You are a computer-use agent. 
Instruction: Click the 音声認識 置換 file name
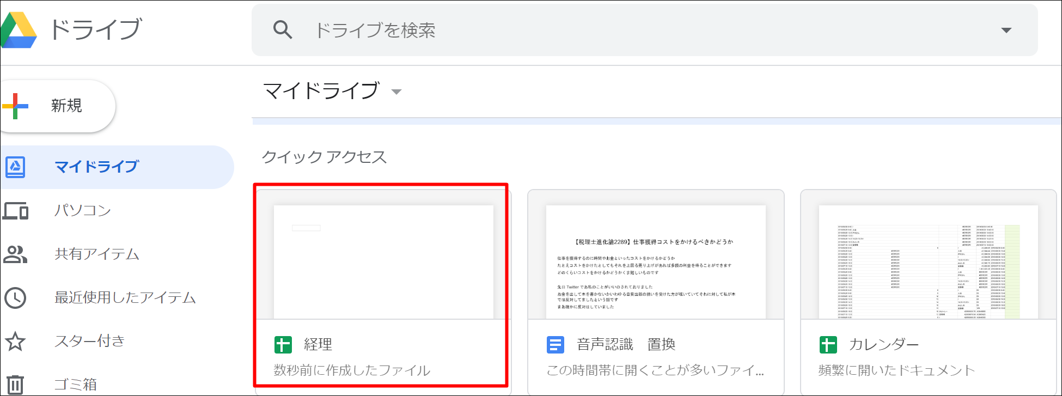626,344
